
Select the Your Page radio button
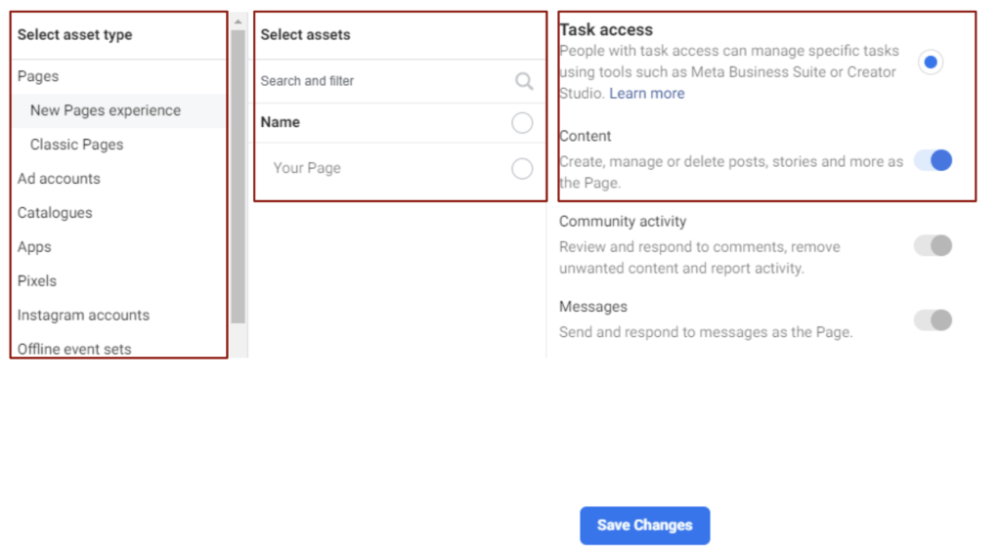point(522,168)
